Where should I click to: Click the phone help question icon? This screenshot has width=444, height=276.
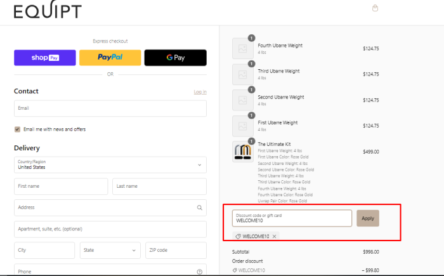click(x=200, y=272)
